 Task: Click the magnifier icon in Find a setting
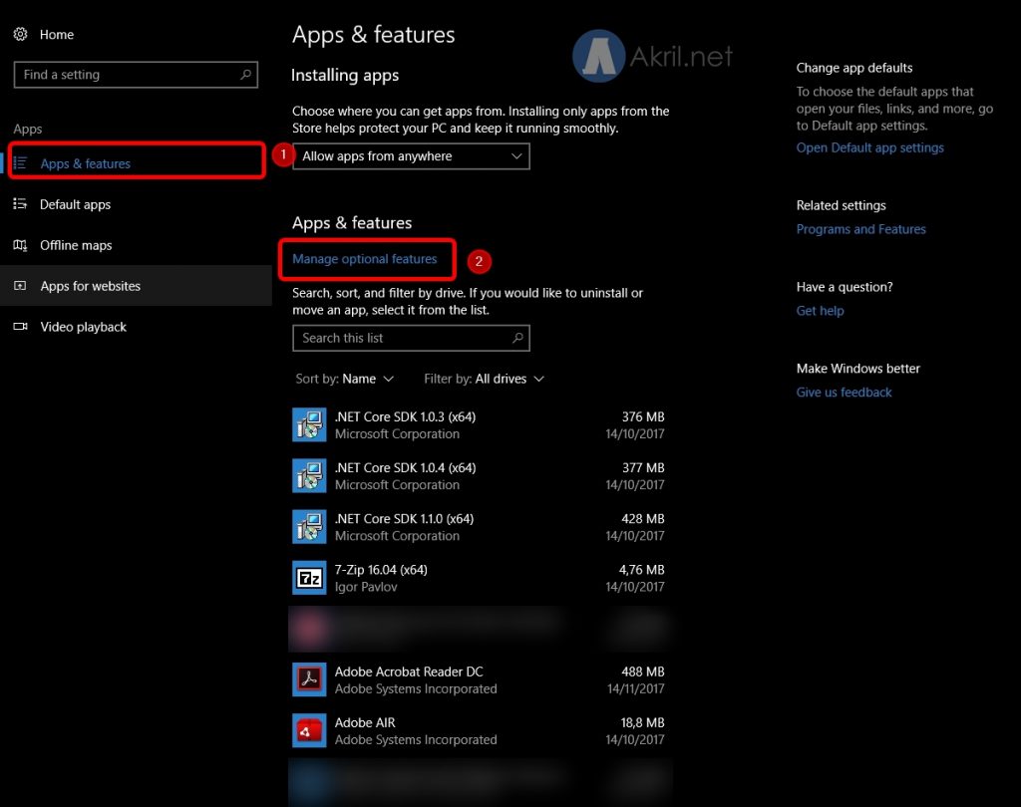[x=245, y=74]
